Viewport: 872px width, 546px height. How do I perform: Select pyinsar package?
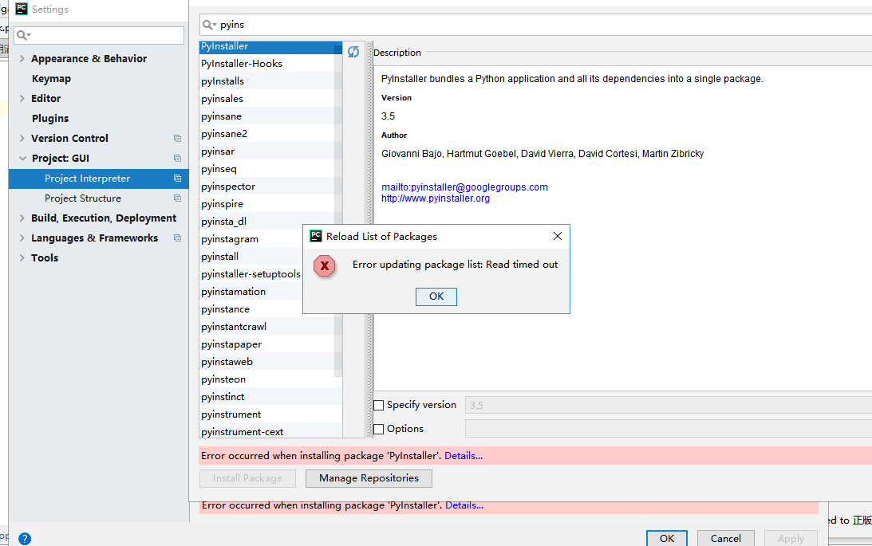[270, 151]
